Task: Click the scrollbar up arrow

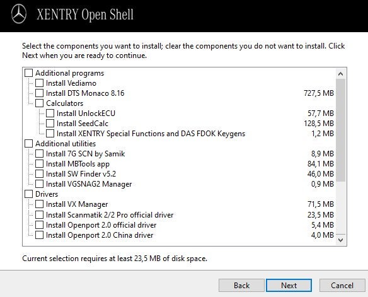Action: (340, 74)
